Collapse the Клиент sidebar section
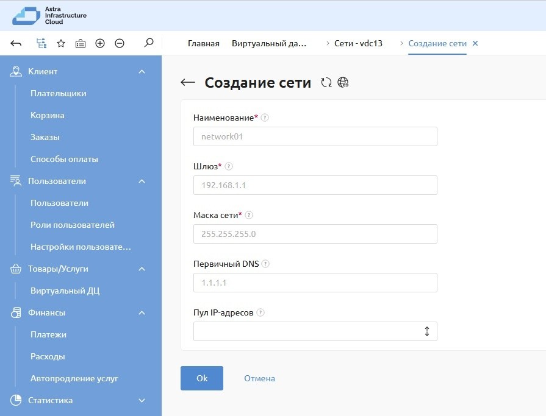The image size is (546, 416). (x=142, y=72)
